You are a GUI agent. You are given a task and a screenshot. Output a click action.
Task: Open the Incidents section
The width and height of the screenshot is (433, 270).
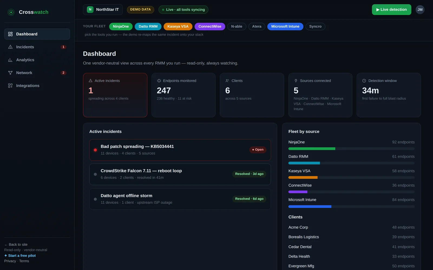tap(37, 47)
